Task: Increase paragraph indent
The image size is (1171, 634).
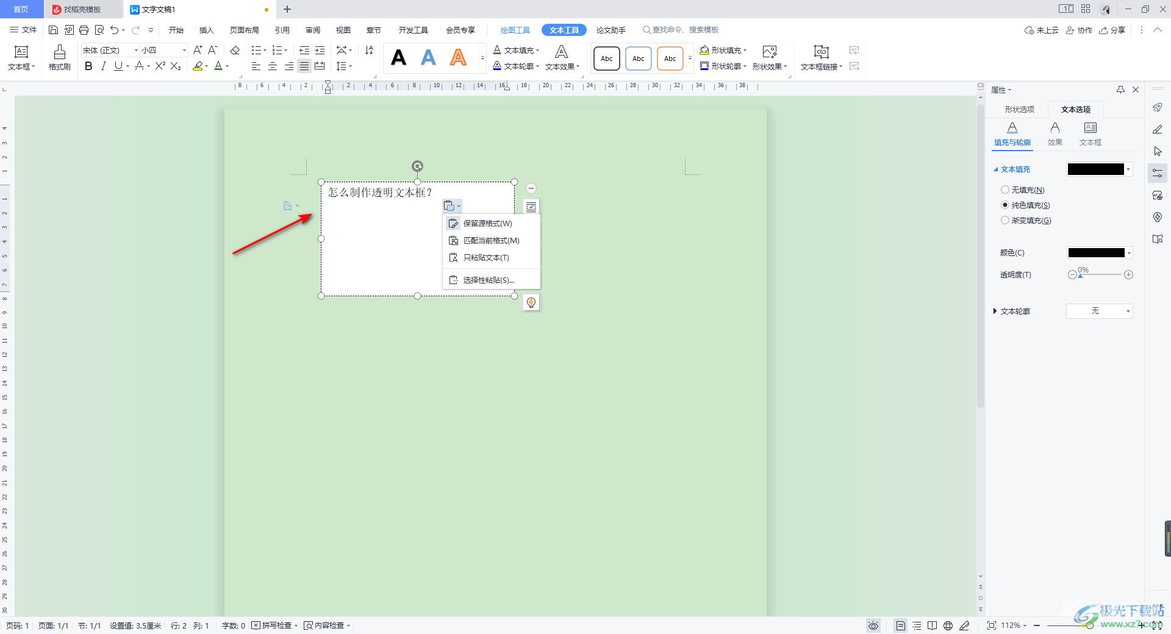Action: (320, 50)
